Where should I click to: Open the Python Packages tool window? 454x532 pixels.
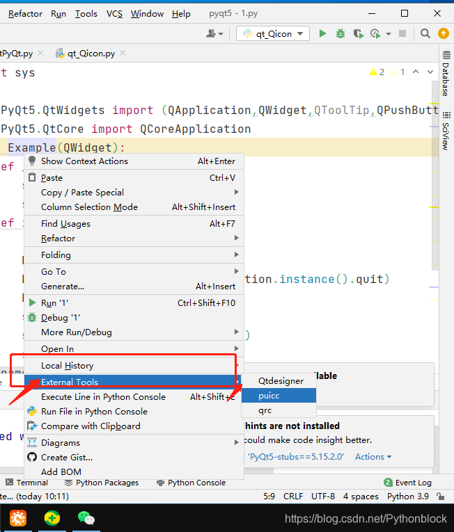102,483
